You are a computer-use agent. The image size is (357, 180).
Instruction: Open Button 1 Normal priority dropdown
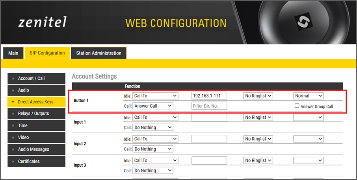[x=309, y=96]
